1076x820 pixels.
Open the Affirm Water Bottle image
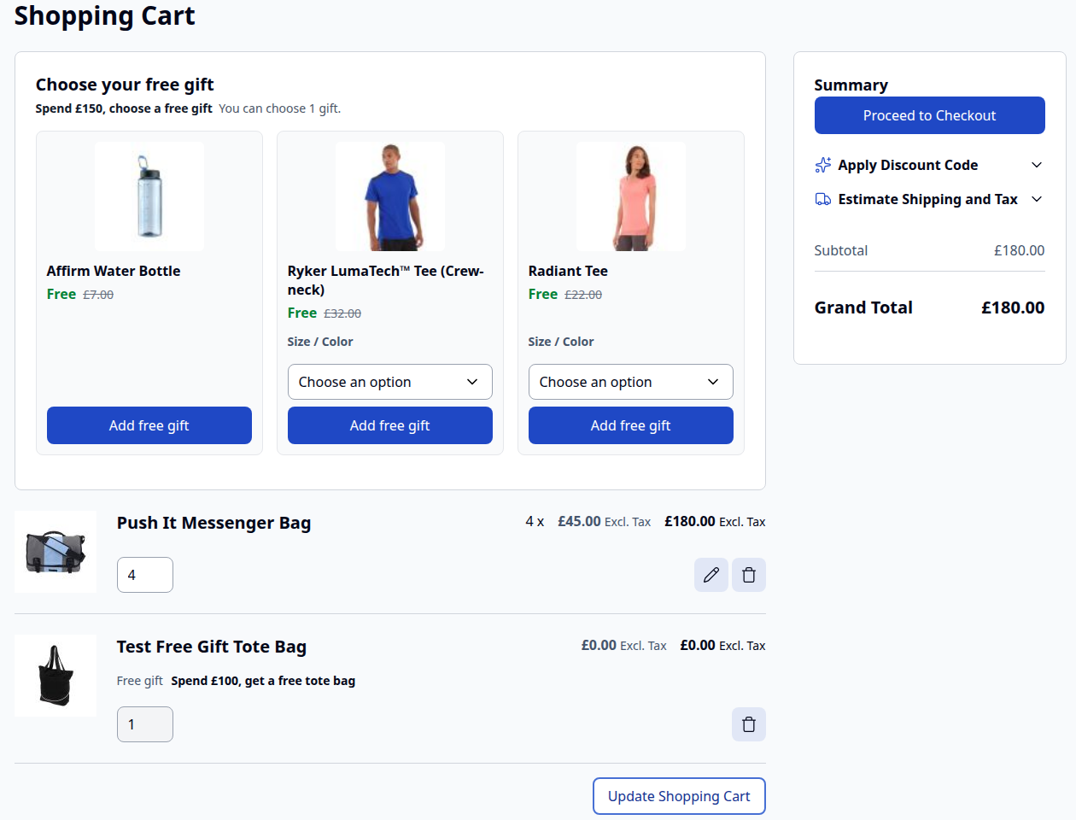point(149,196)
